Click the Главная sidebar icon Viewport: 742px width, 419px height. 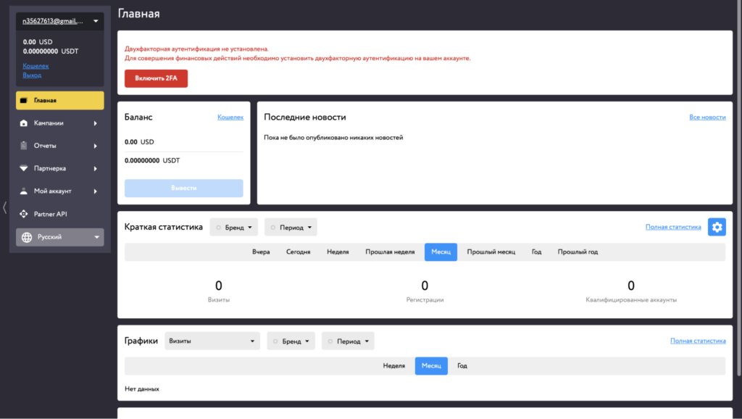24,100
